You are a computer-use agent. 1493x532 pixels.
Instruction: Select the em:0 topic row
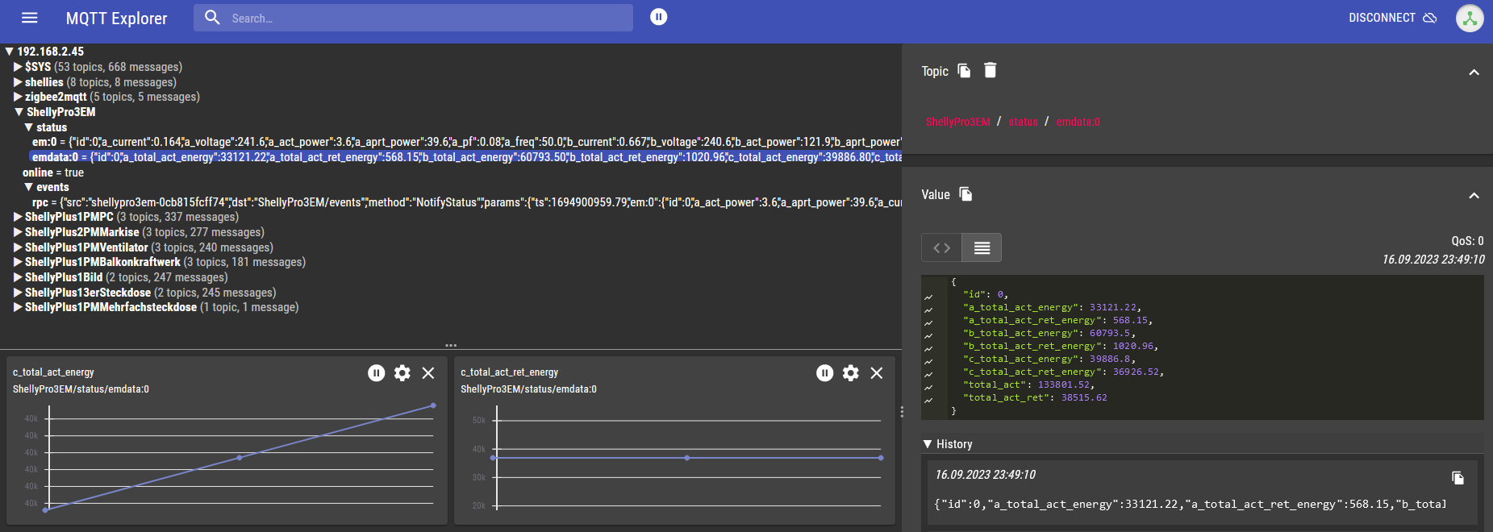pos(466,142)
